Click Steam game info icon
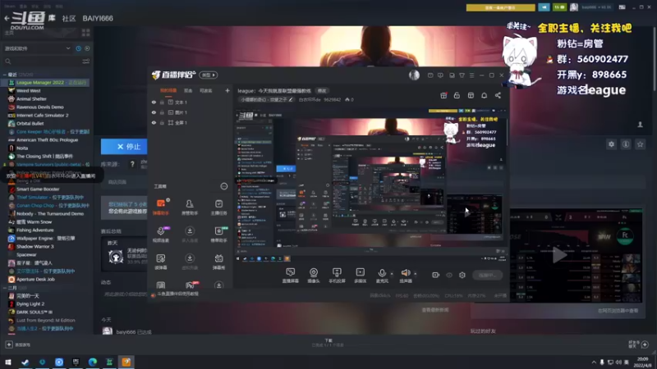Screen dimensions: 657x369 click(x=626, y=144)
